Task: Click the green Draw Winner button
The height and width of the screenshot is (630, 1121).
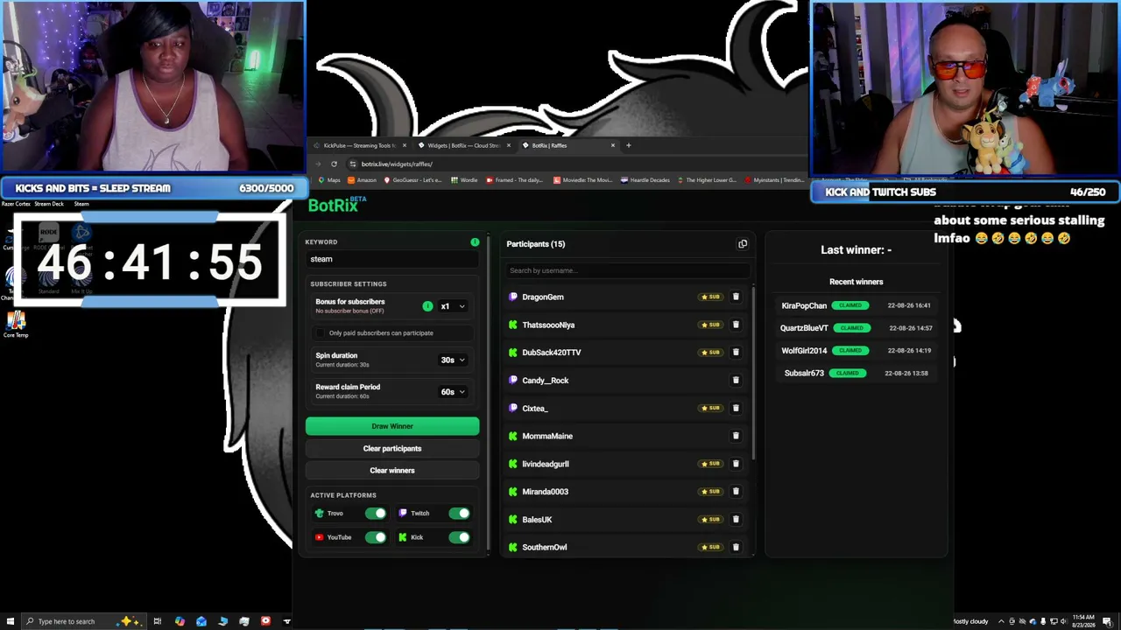Action: (392, 426)
